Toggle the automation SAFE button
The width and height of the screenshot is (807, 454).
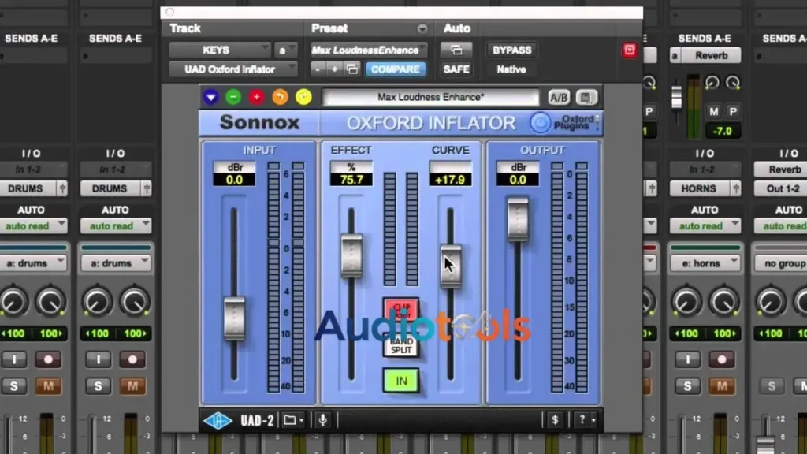tap(456, 69)
